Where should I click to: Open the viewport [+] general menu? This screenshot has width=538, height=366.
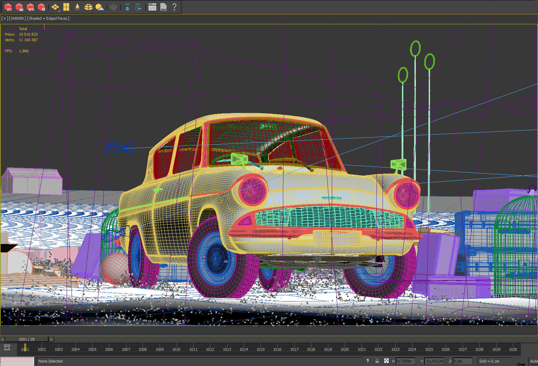[5, 18]
